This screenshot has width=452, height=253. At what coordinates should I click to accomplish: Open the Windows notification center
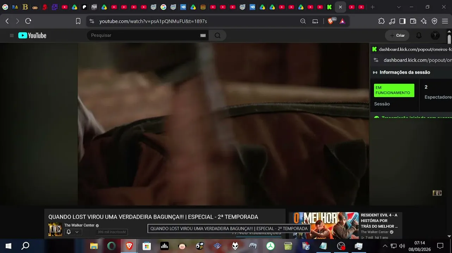[440, 246]
